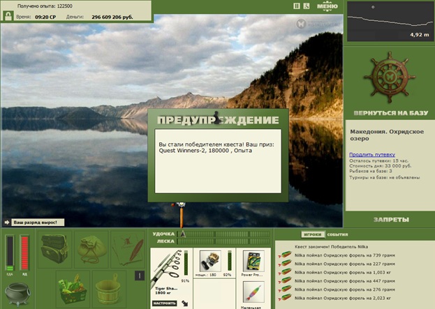Open the fish sack (keepnet) icon
The image size is (435, 309).
91,249
